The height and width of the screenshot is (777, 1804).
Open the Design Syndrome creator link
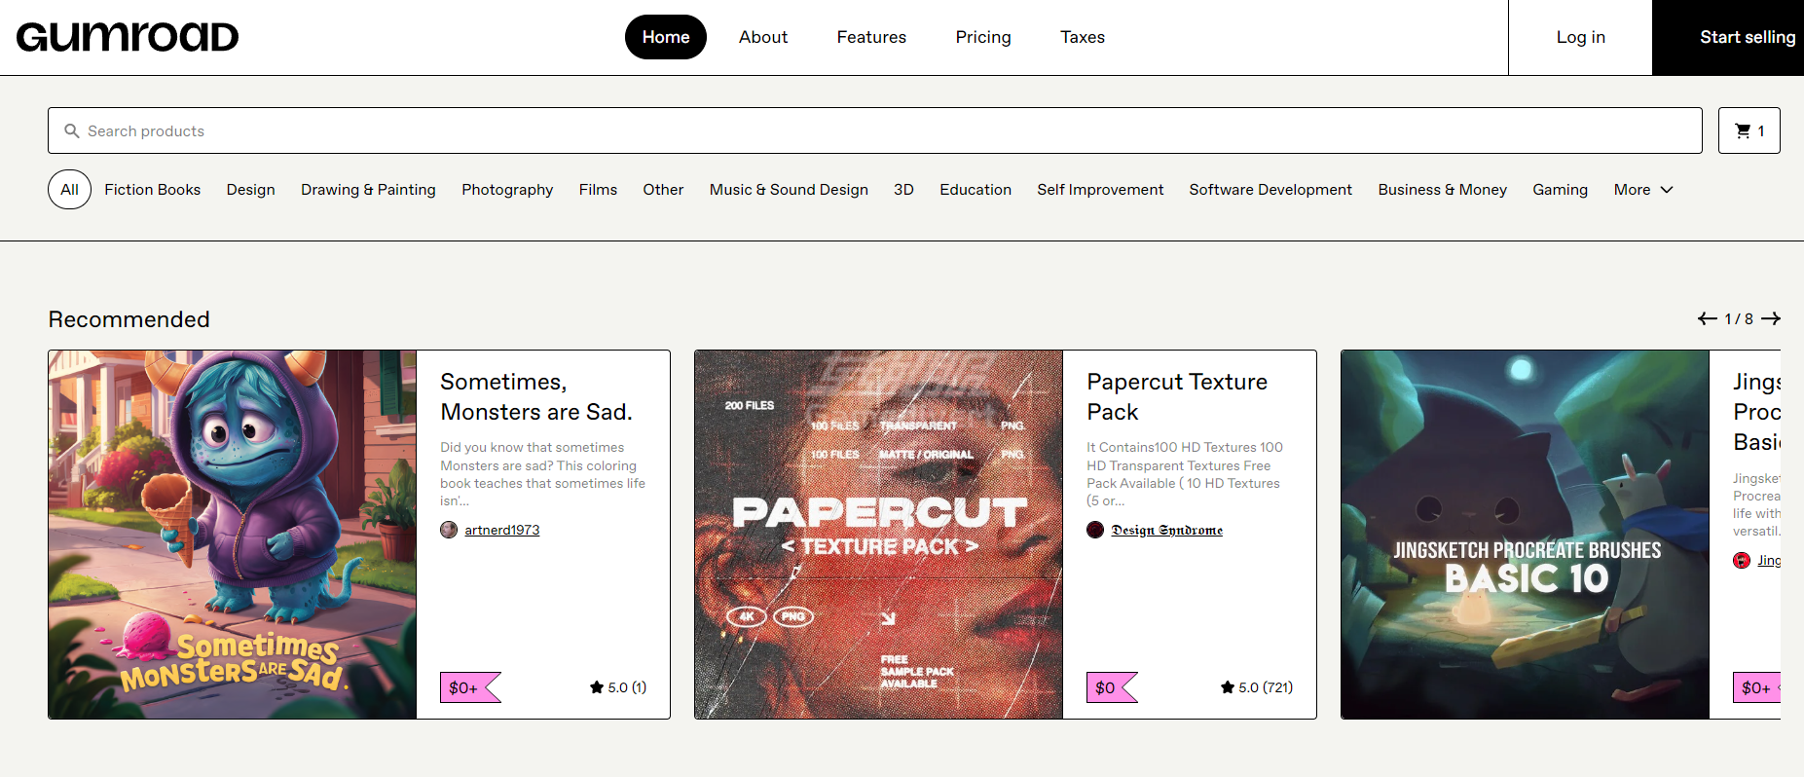pyautogui.click(x=1167, y=530)
